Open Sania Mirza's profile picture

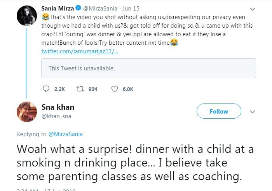coord(26,16)
